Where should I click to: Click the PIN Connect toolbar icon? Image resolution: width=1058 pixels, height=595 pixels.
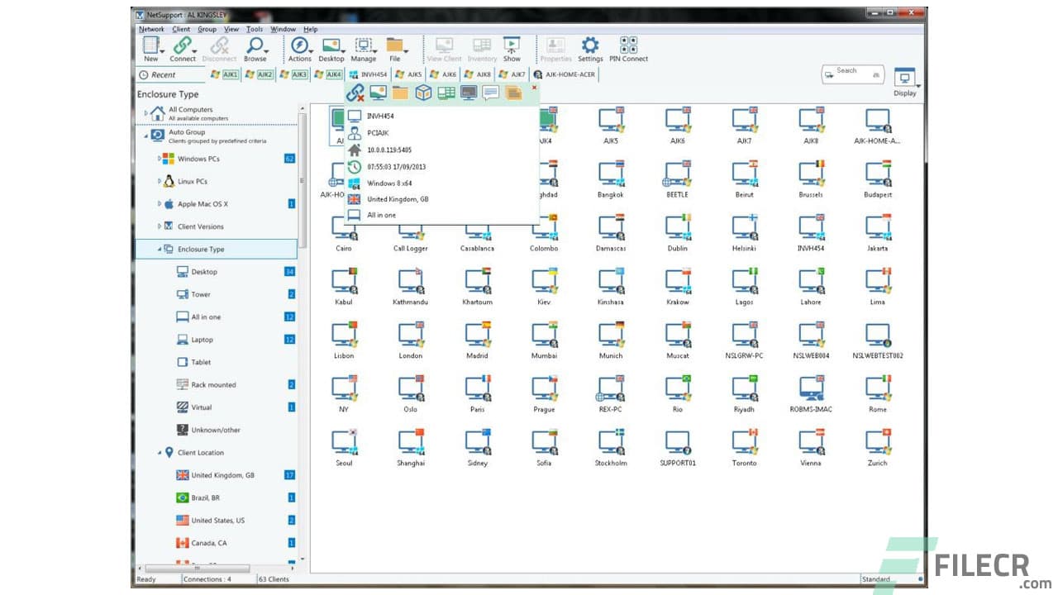tap(628, 47)
